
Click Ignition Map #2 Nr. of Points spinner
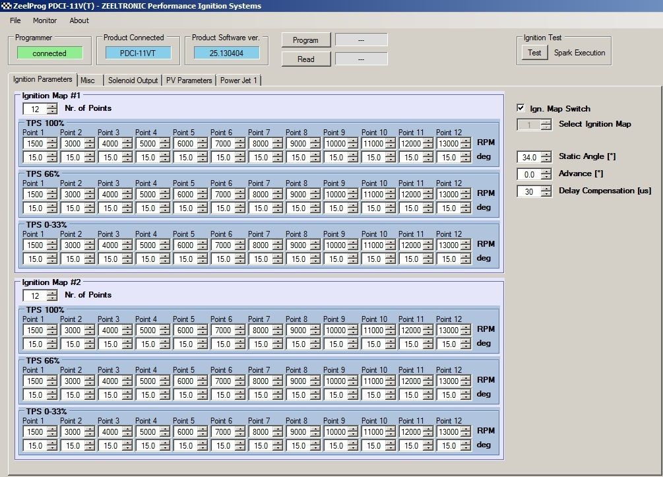pos(52,296)
